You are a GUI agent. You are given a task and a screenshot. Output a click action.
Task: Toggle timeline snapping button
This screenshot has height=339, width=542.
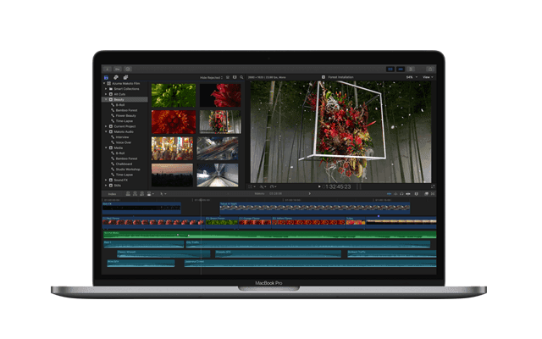point(408,194)
